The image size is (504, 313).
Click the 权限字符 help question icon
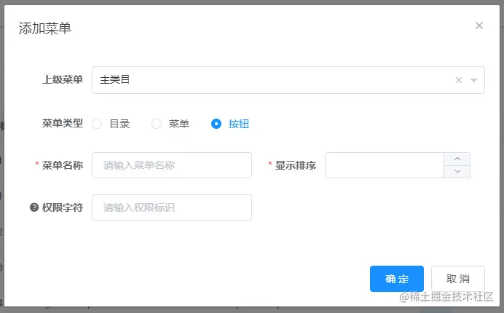click(x=34, y=207)
